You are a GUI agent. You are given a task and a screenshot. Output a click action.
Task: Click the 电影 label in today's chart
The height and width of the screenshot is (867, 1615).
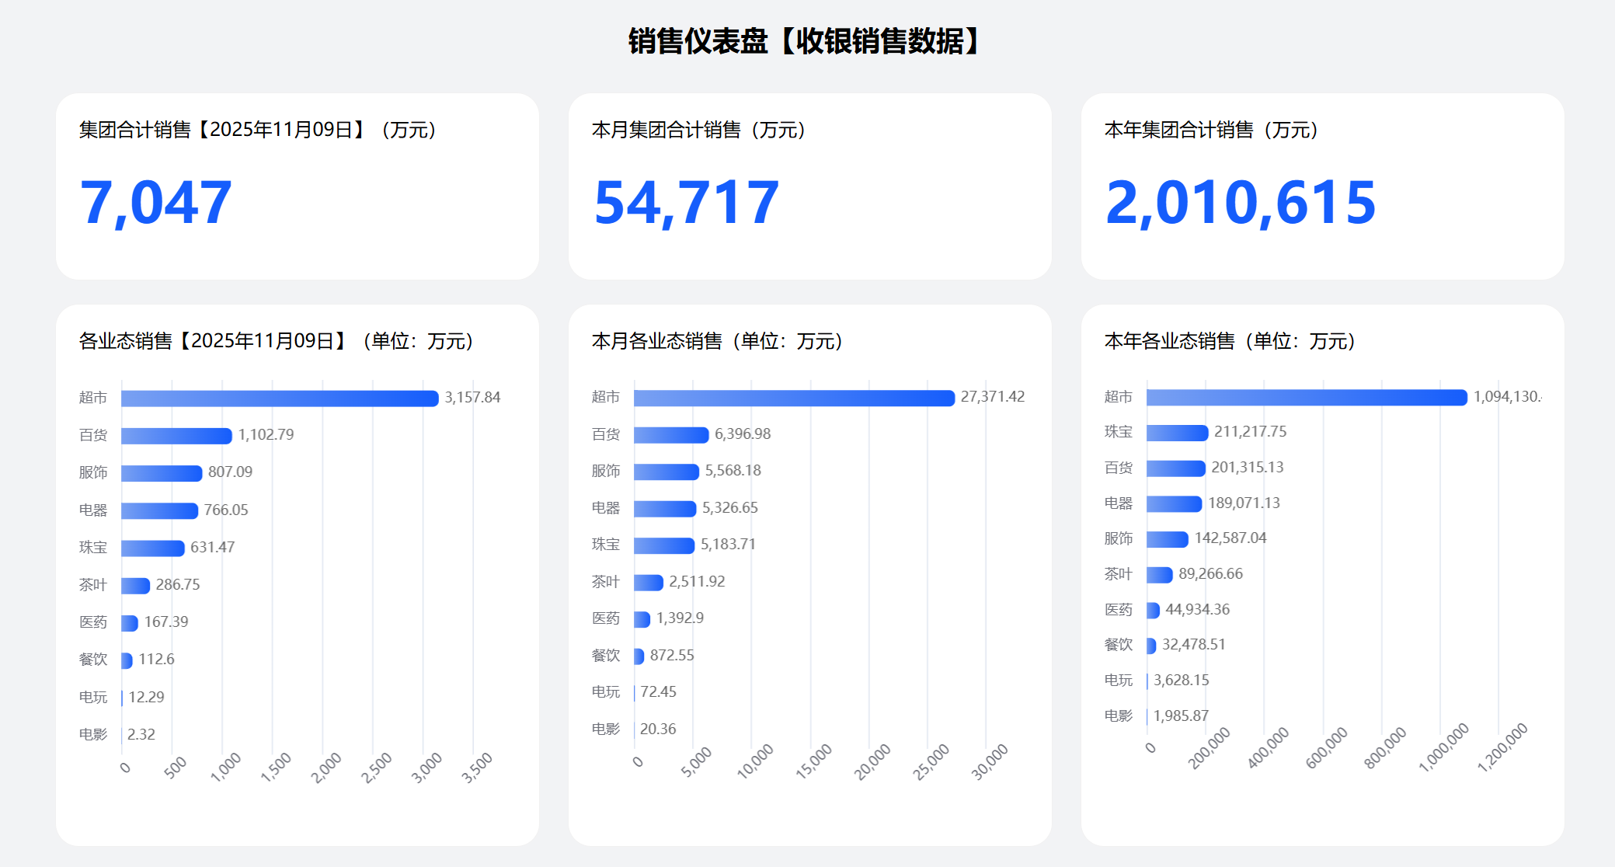(x=92, y=734)
